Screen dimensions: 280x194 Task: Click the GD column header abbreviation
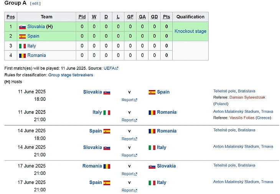tap(154, 17)
